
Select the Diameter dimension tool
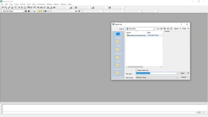tap(22, 7)
